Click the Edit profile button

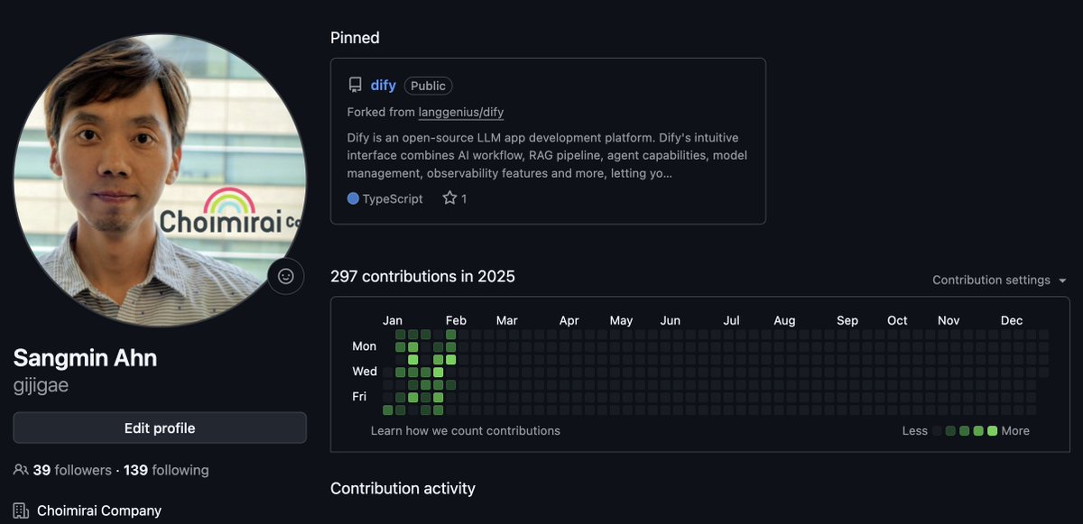160,428
